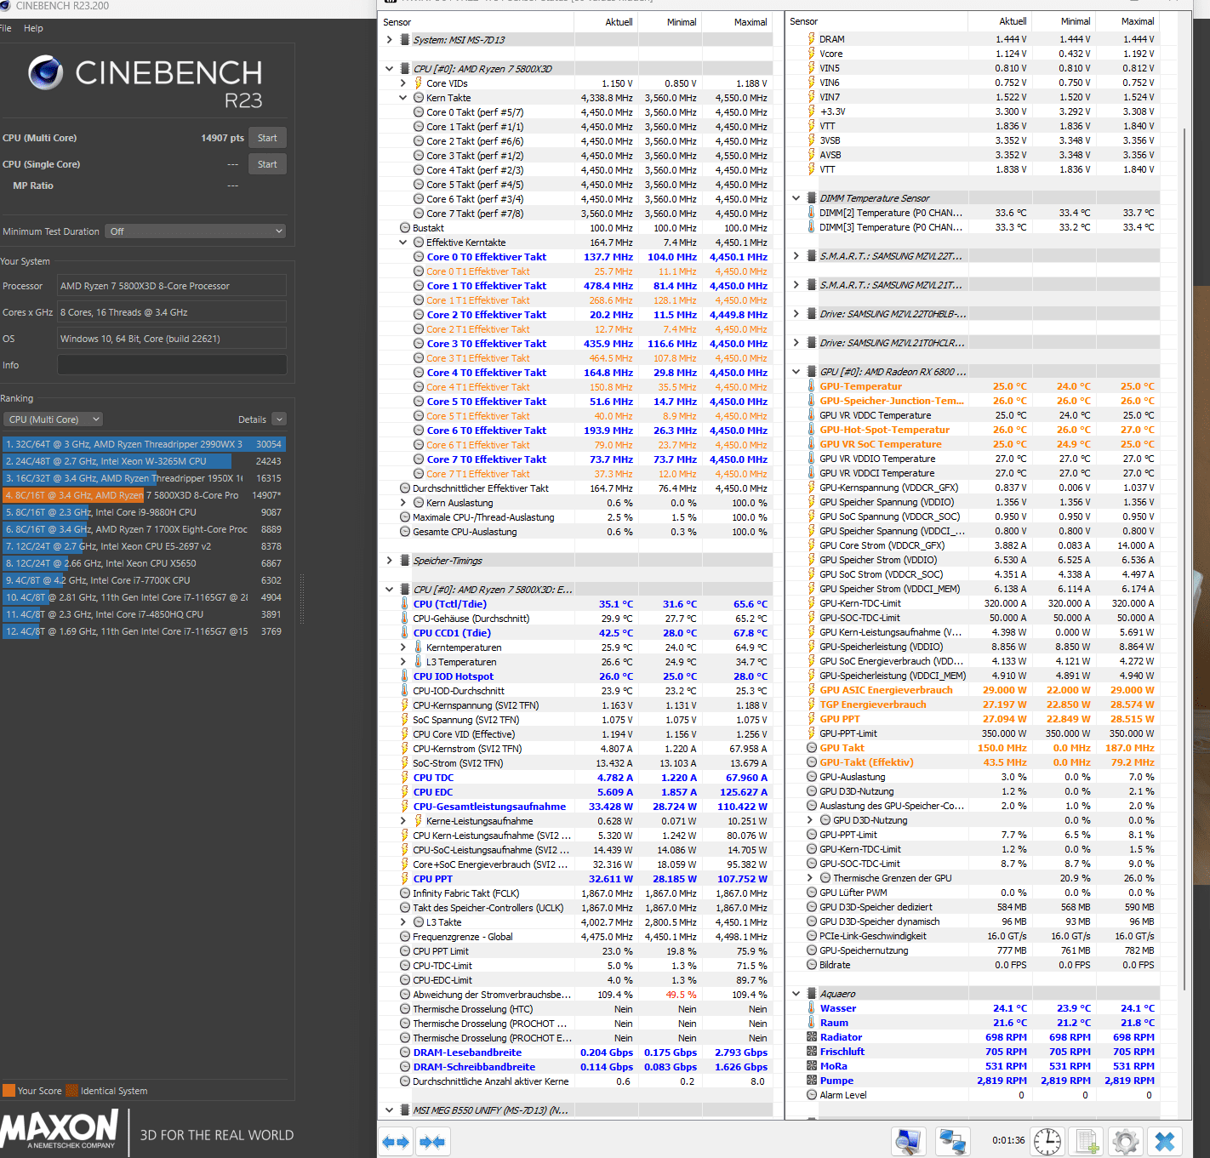Viewport: 1210px width, 1158px height.
Task: Click the thermometer icon beside CPU (Tctl/Tdie)
Action: click(404, 604)
